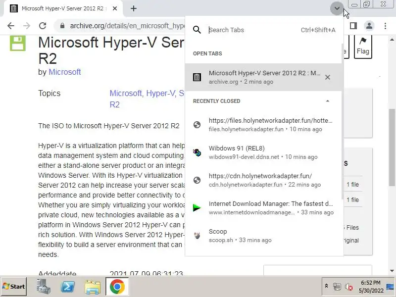Go back with the browser back arrow
This screenshot has height=297, width=396.
[x=11, y=26]
